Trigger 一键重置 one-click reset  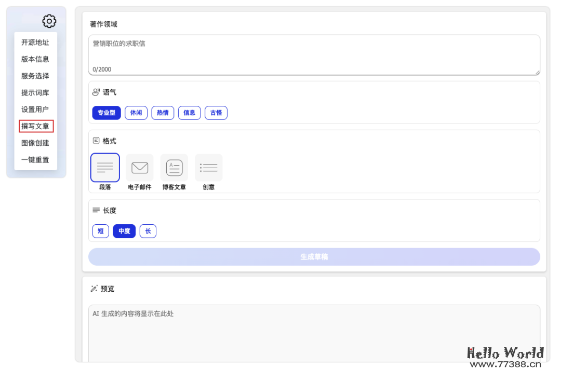click(x=35, y=159)
